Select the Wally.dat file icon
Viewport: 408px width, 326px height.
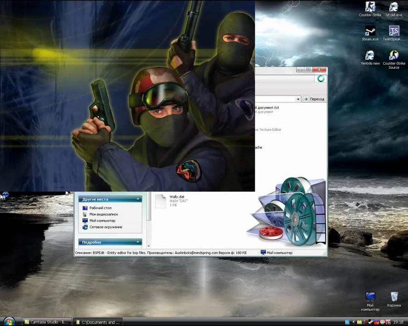(x=160, y=201)
